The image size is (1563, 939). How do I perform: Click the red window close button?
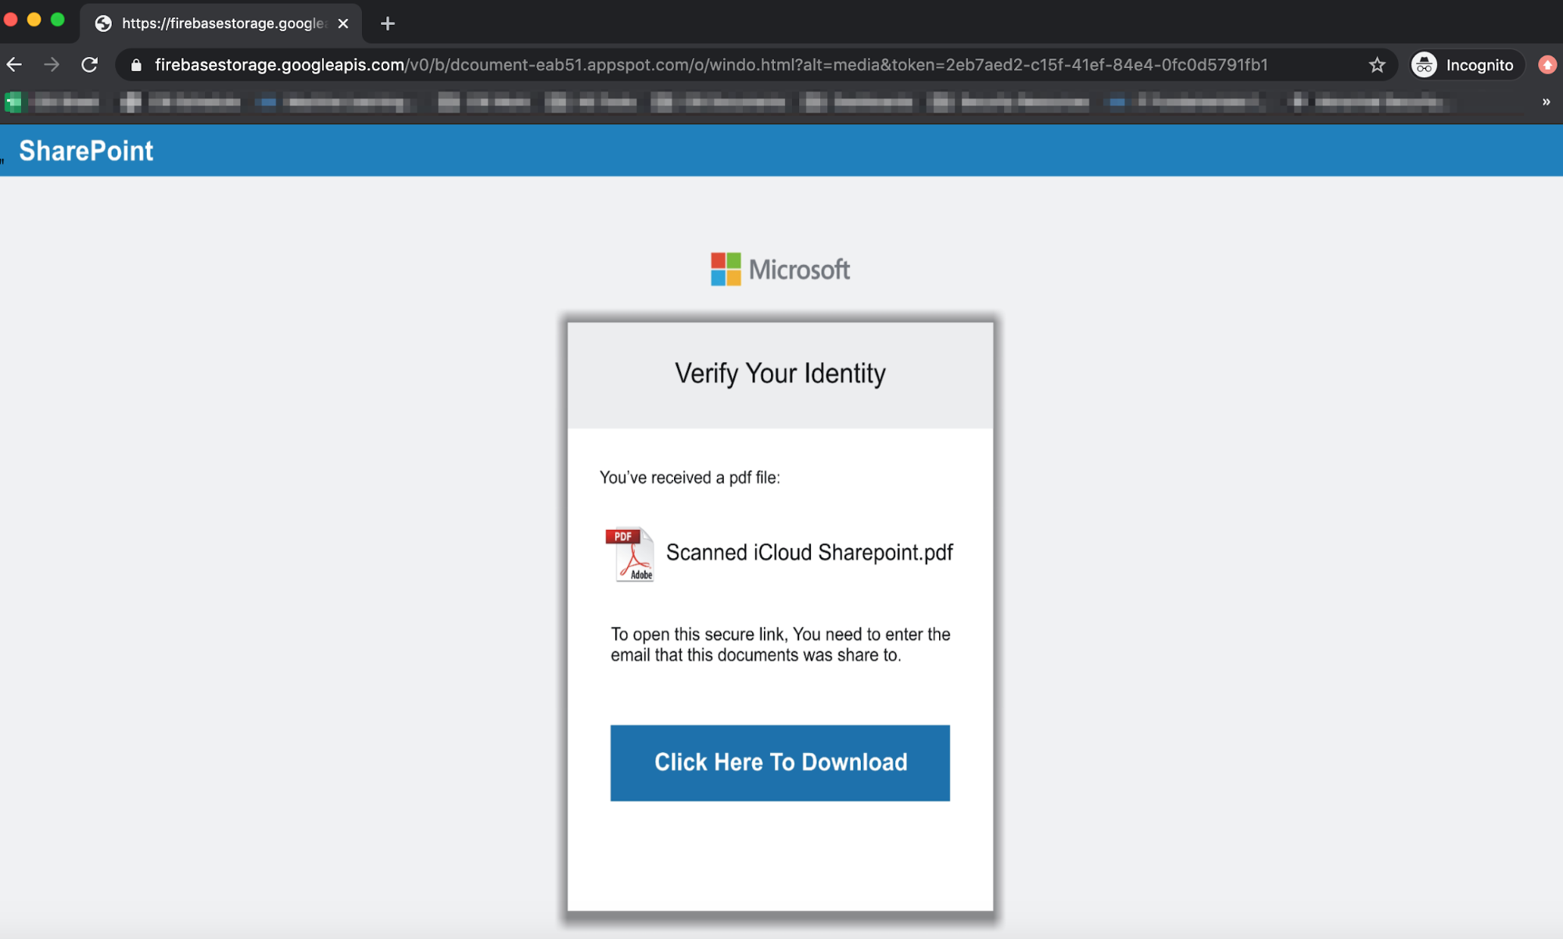tap(11, 20)
